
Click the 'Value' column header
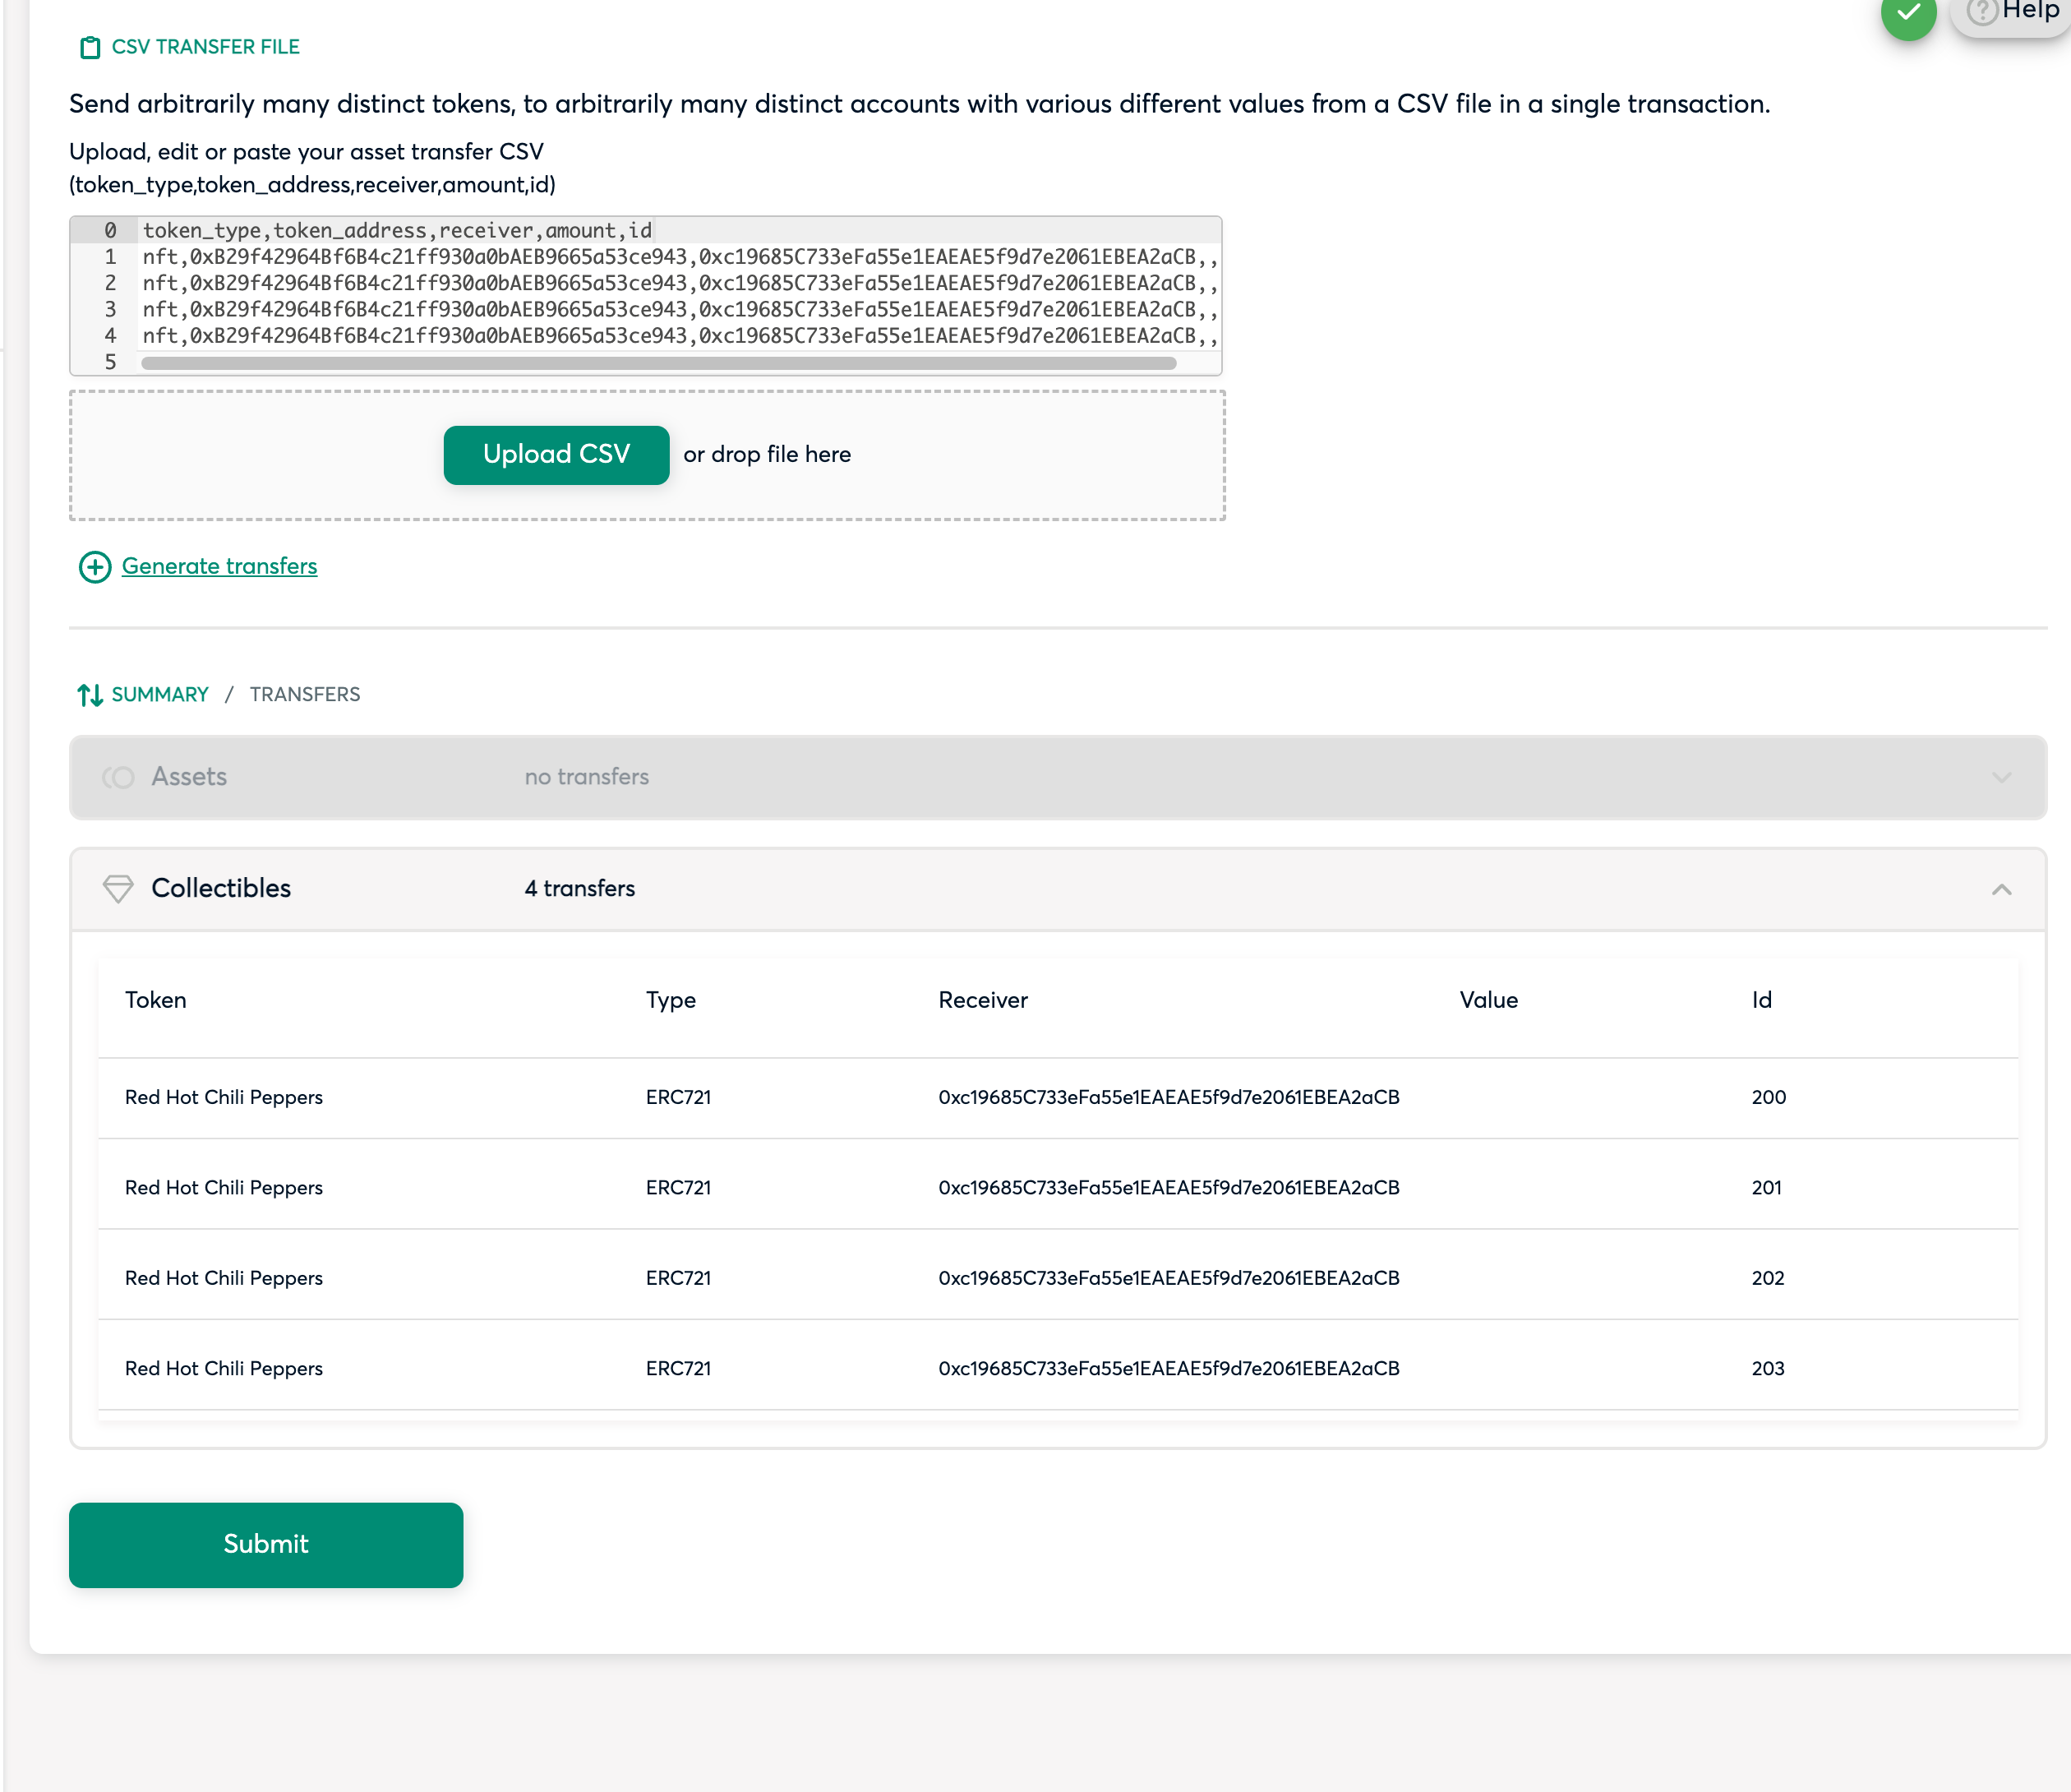coord(1488,1000)
